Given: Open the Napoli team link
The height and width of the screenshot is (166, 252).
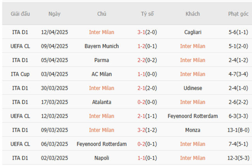Looking at the screenshot, I should click(102, 158).
